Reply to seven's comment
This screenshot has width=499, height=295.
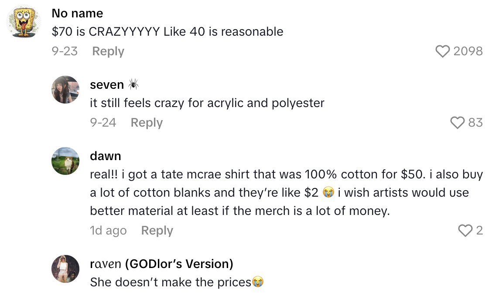[146, 123]
